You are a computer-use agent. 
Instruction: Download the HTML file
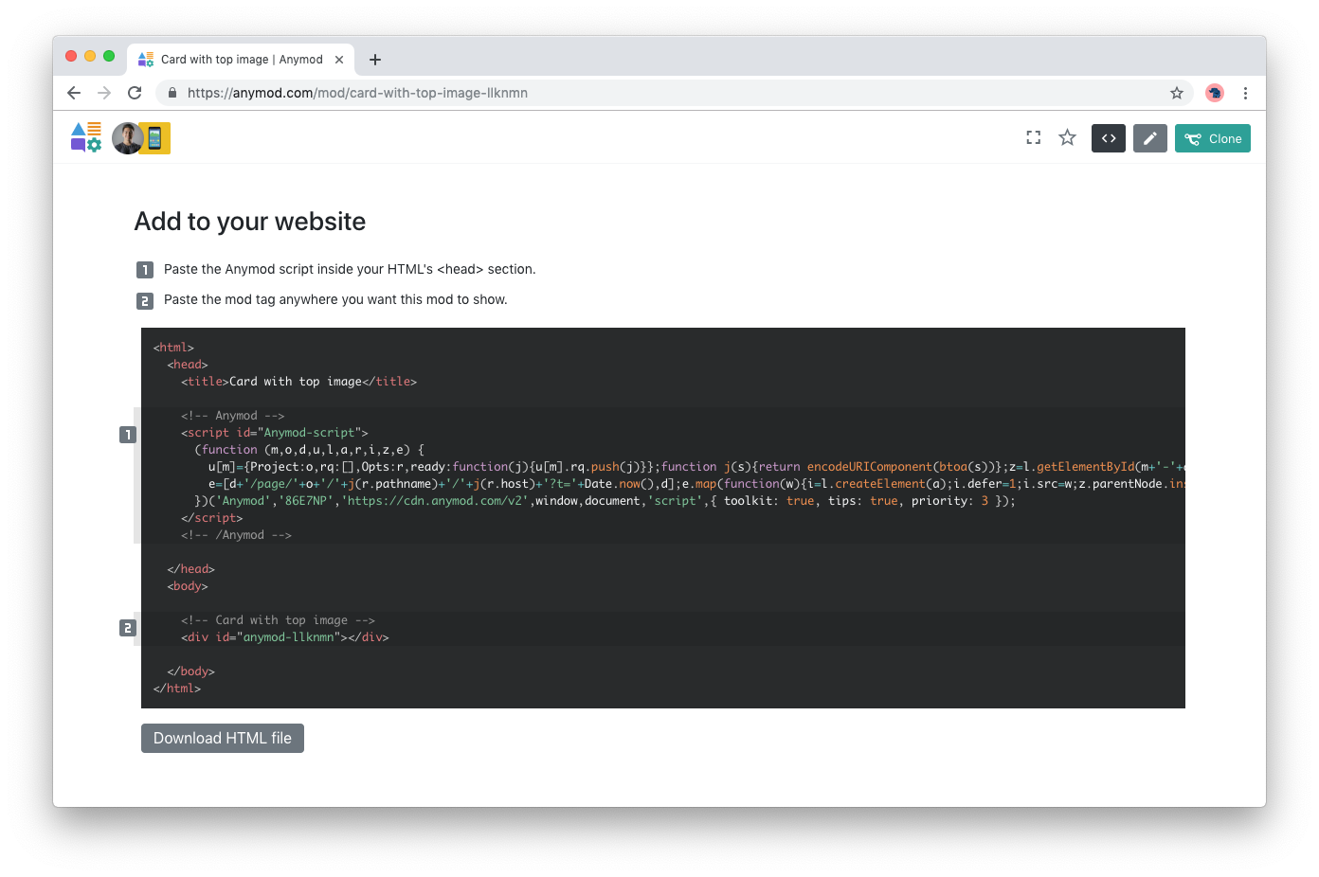pyautogui.click(x=223, y=739)
